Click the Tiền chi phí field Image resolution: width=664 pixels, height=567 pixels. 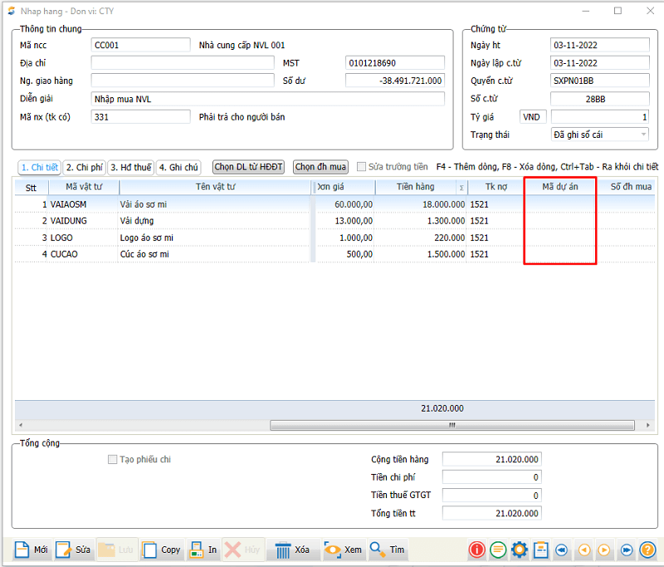tap(491, 477)
